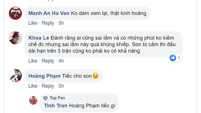Open the Tinh Tran name link
Screen dimensions: 201x113
coord(56,106)
